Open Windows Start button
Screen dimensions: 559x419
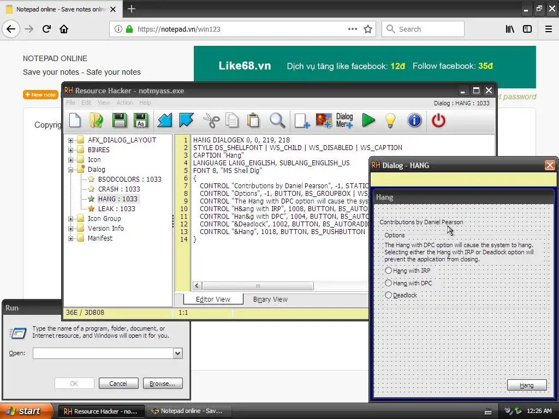(26, 411)
